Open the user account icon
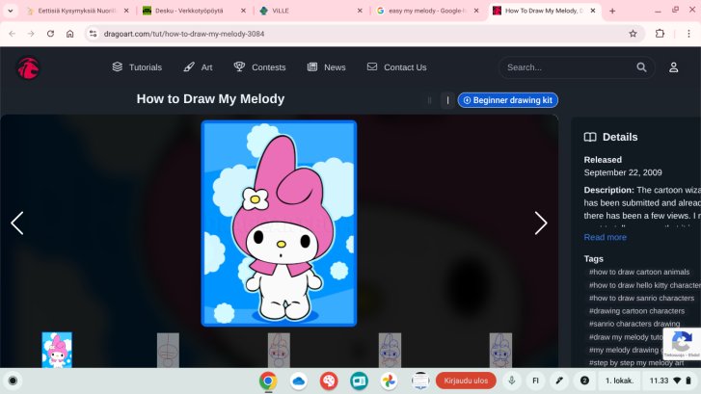This screenshot has height=394, width=701. (x=674, y=67)
